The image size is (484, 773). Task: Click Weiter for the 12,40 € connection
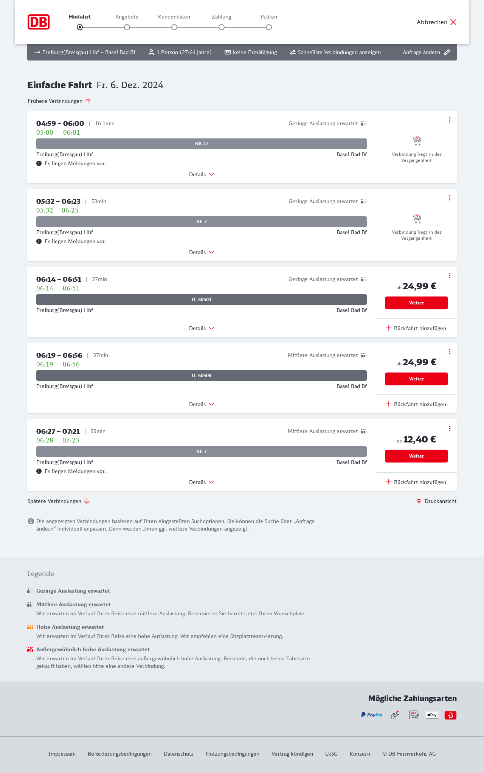pyautogui.click(x=416, y=456)
